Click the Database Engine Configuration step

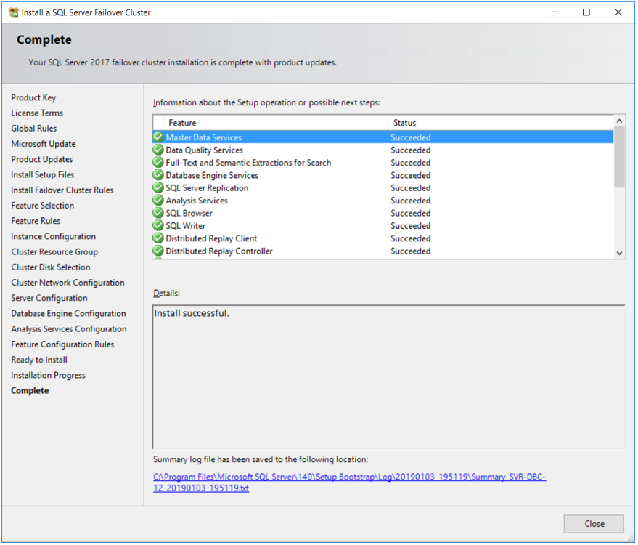point(68,314)
